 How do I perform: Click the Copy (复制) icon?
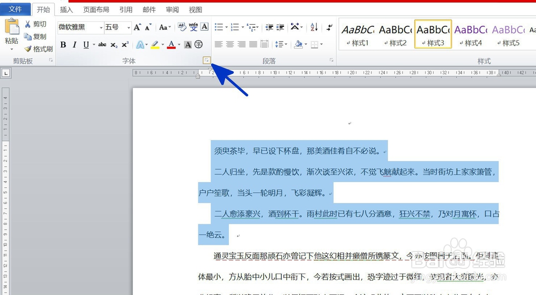(x=28, y=36)
